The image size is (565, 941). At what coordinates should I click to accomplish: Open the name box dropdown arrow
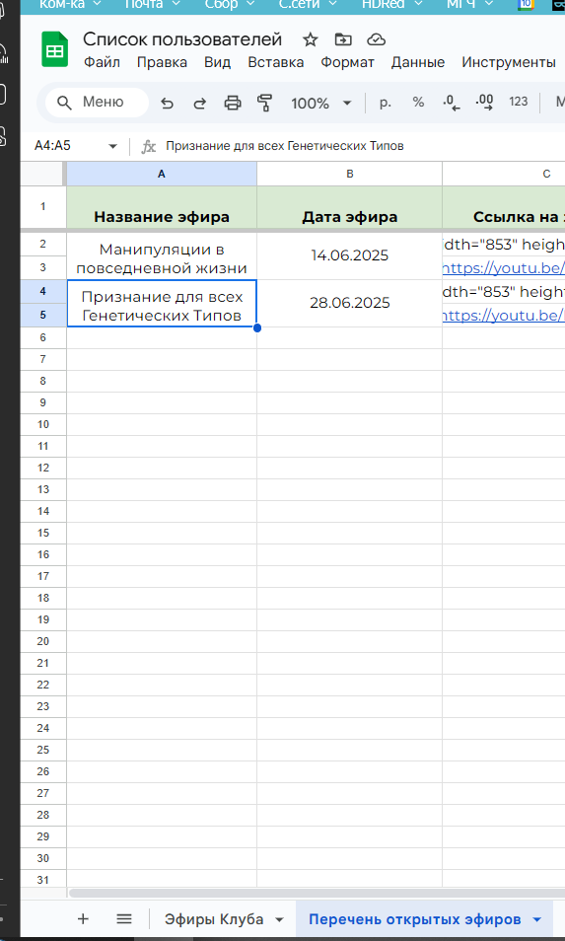tap(112, 146)
